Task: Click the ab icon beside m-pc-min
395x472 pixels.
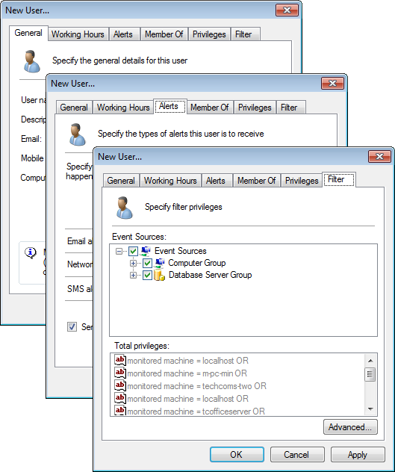Action: click(x=119, y=373)
